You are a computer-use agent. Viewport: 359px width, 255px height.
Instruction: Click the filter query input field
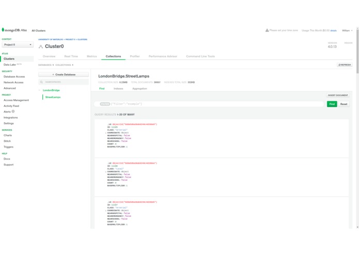click(209, 104)
